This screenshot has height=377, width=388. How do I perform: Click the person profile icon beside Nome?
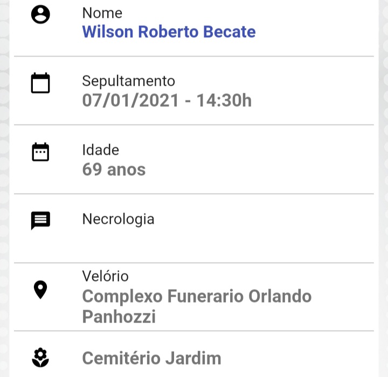click(x=40, y=15)
